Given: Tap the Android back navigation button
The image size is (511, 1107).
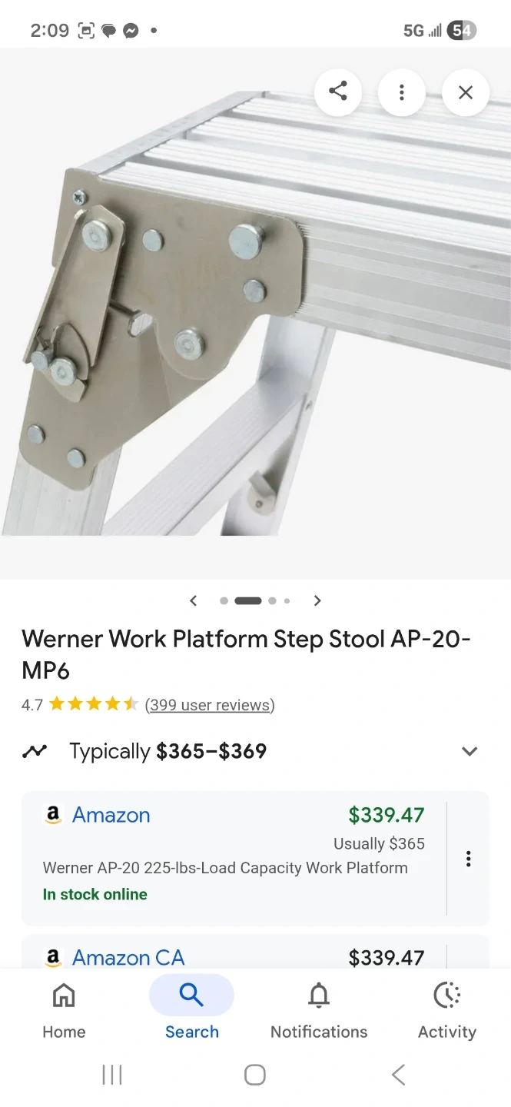Looking at the screenshot, I should [x=398, y=1075].
